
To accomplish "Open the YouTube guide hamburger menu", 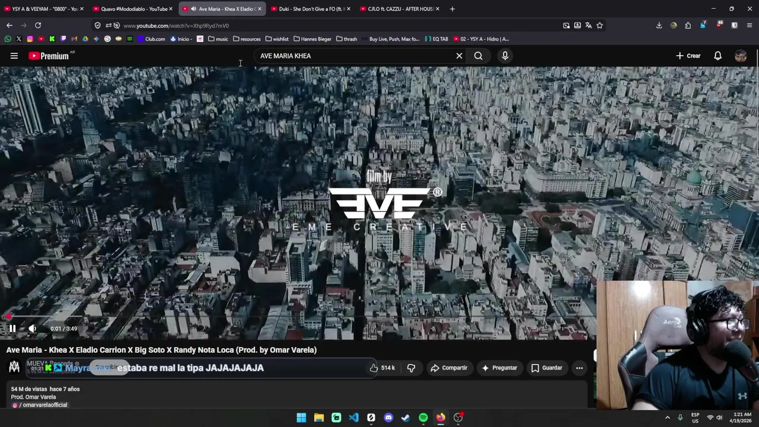I will [14, 56].
